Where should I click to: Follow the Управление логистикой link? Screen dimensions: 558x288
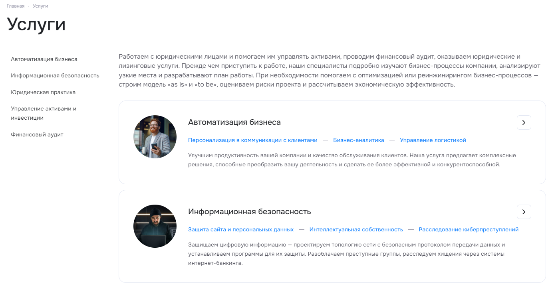[x=433, y=140]
